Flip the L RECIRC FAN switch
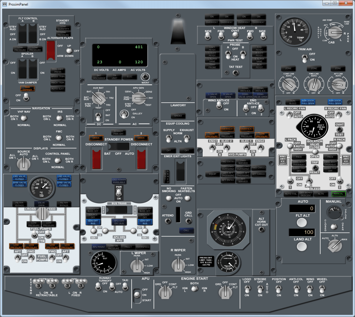355x317 pixels. coord(290,115)
